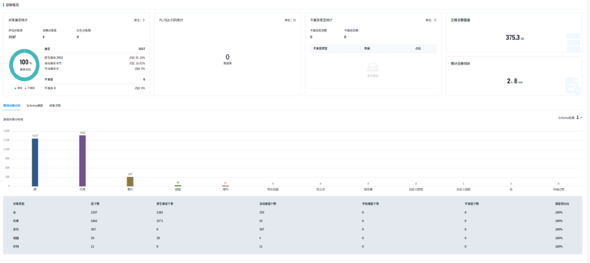Click the empty inbox no-data icon
This screenshot has height=263, width=590.
point(372,68)
